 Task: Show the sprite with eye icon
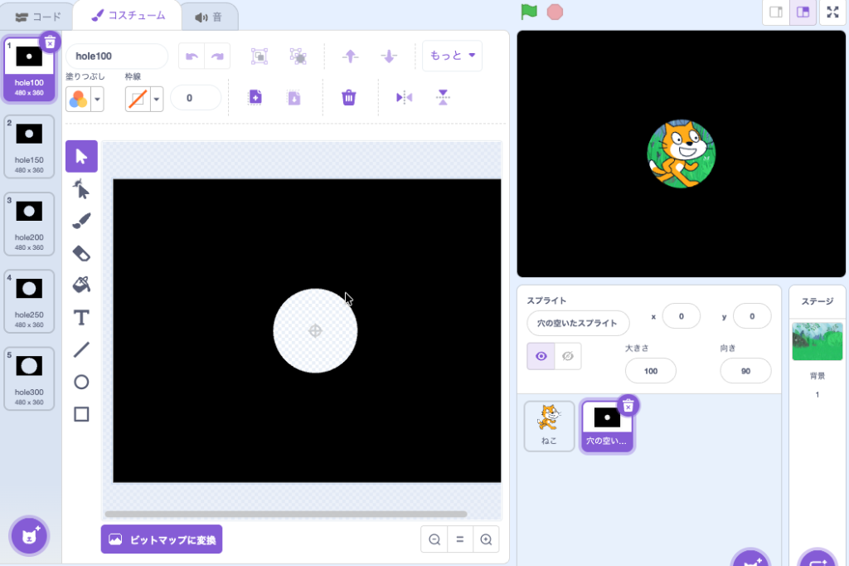tap(541, 356)
